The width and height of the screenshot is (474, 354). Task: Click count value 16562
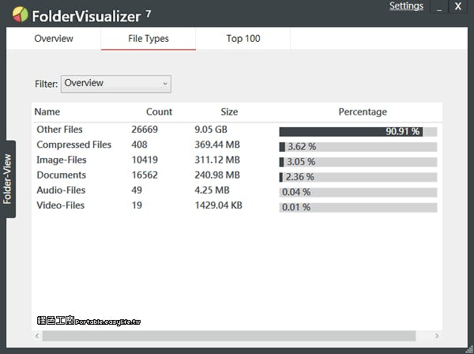pos(145,175)
